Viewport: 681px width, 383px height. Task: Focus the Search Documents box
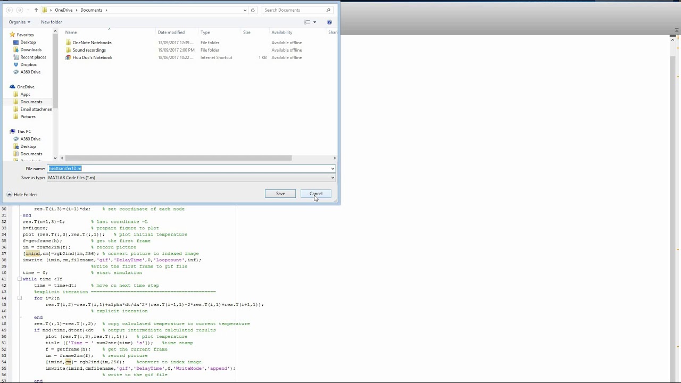296,10
